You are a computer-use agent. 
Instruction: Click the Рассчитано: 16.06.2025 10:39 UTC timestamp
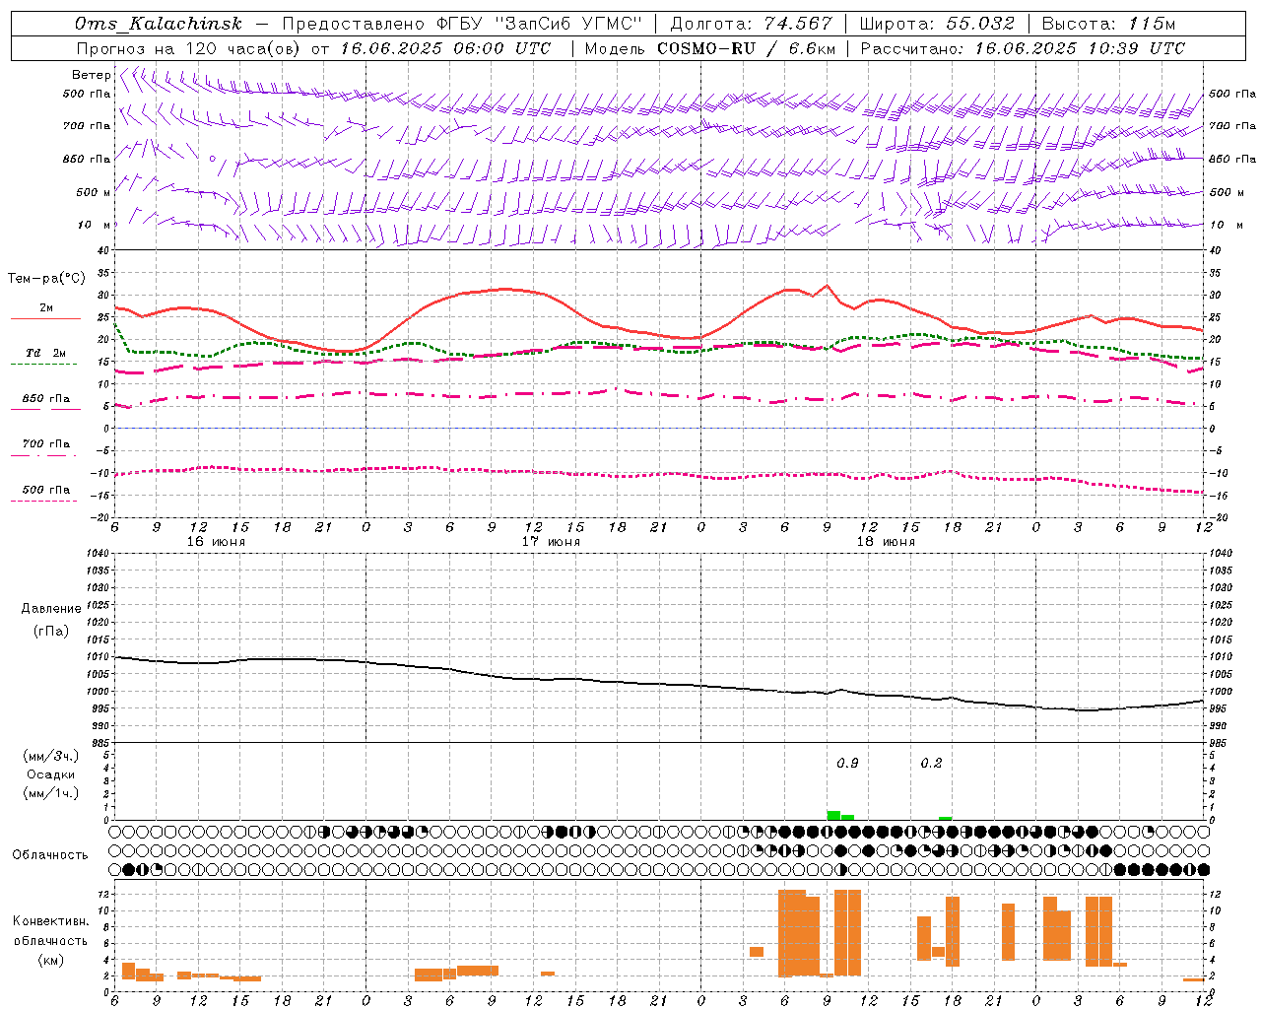coord(1023,48)
